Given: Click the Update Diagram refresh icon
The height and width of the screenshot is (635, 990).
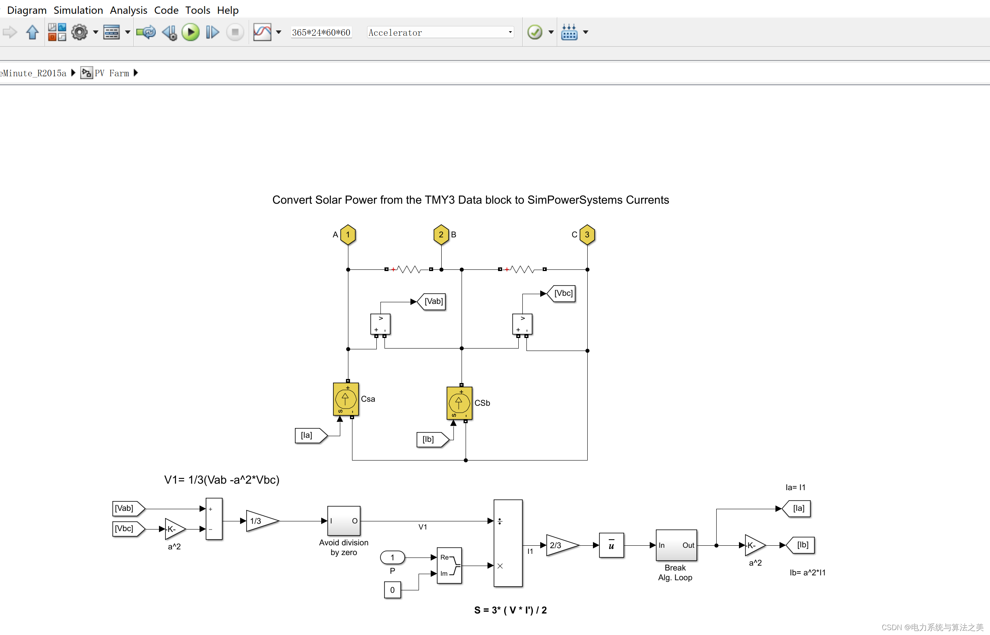Looking at the screenshot, I should tap(146, 32).
